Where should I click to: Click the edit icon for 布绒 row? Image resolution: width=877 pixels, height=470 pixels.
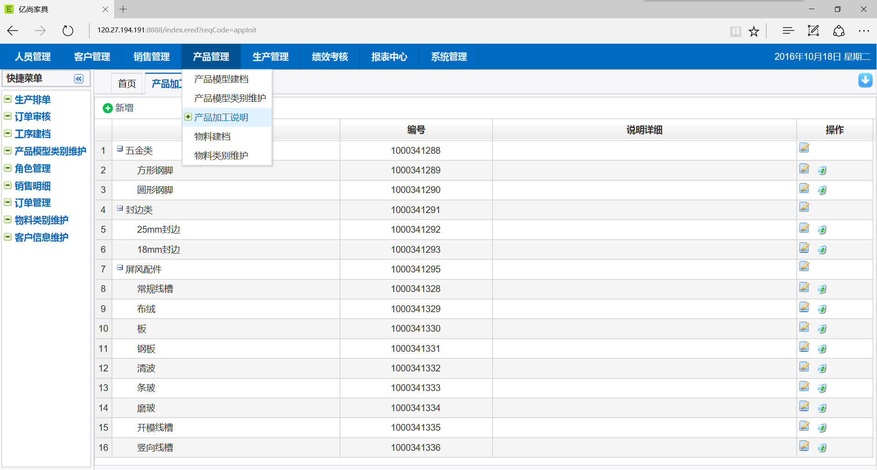pyautogui.click(x=804, y=308)
